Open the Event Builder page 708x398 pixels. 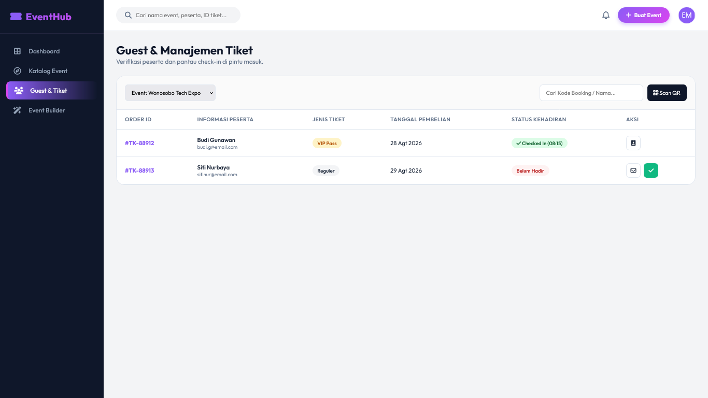pyautogui.click(x=52, y=110)
